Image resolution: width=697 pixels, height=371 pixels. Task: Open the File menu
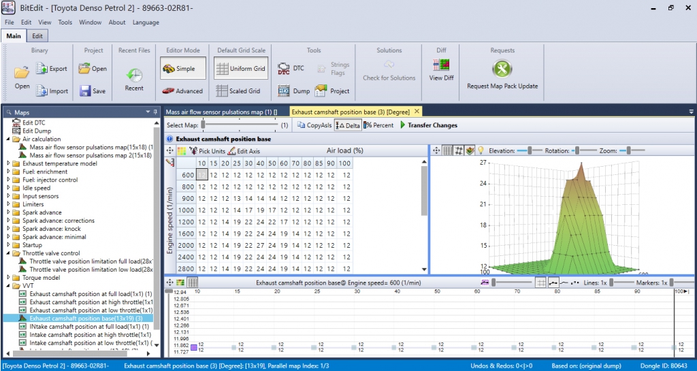click(10, 22)
